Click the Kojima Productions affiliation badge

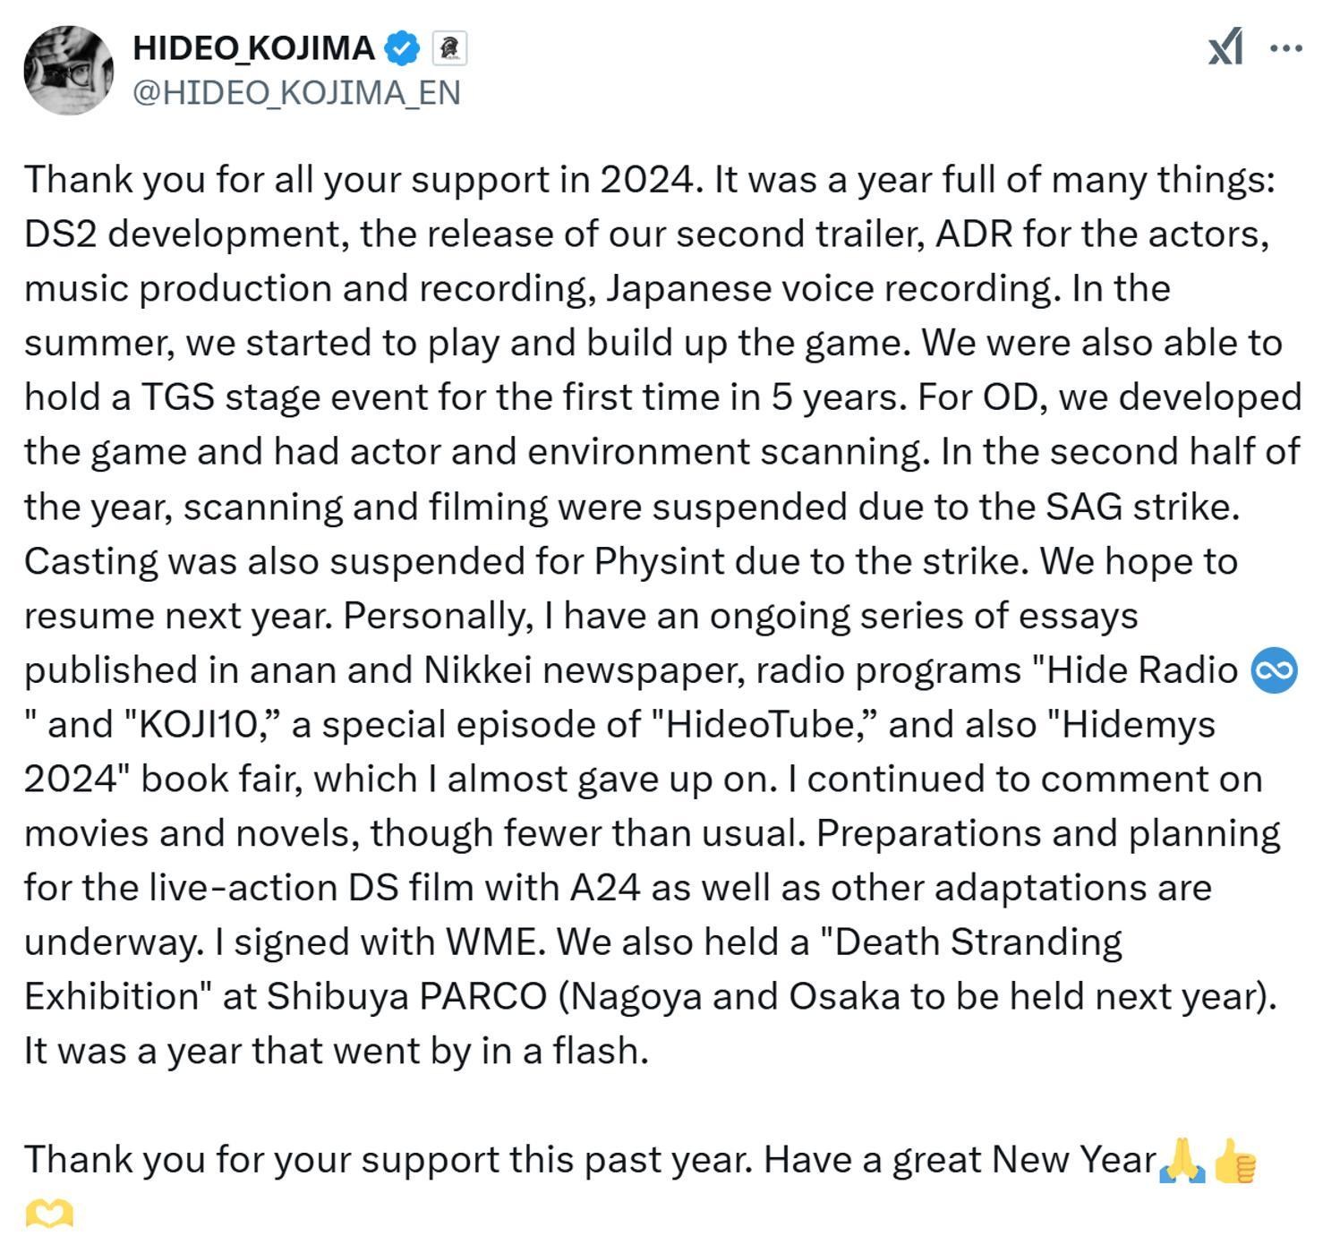(449, 48)
